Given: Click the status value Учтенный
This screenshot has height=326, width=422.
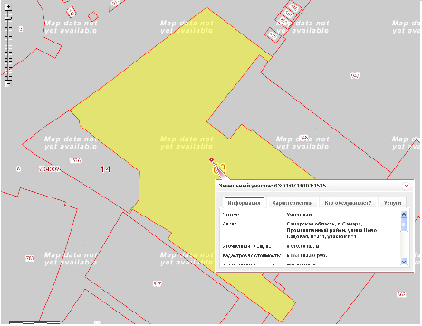Looking at the screenshot, I should click(299, 215).
